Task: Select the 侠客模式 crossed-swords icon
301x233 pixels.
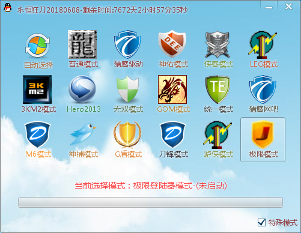Action: [x=217, y=44]
